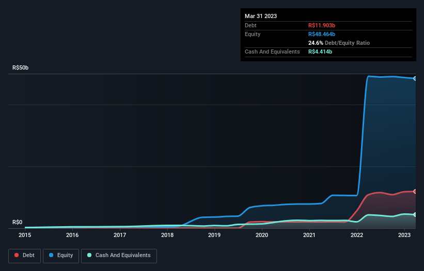The image size is (424, 271).
Task: Click the R$11.903b debt value
Action: click(322, 25)
